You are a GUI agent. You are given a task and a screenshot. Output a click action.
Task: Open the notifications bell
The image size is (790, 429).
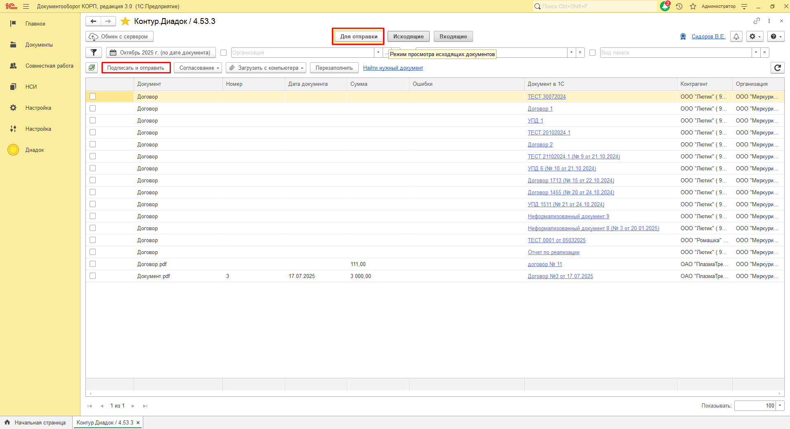tap(736, 36)
